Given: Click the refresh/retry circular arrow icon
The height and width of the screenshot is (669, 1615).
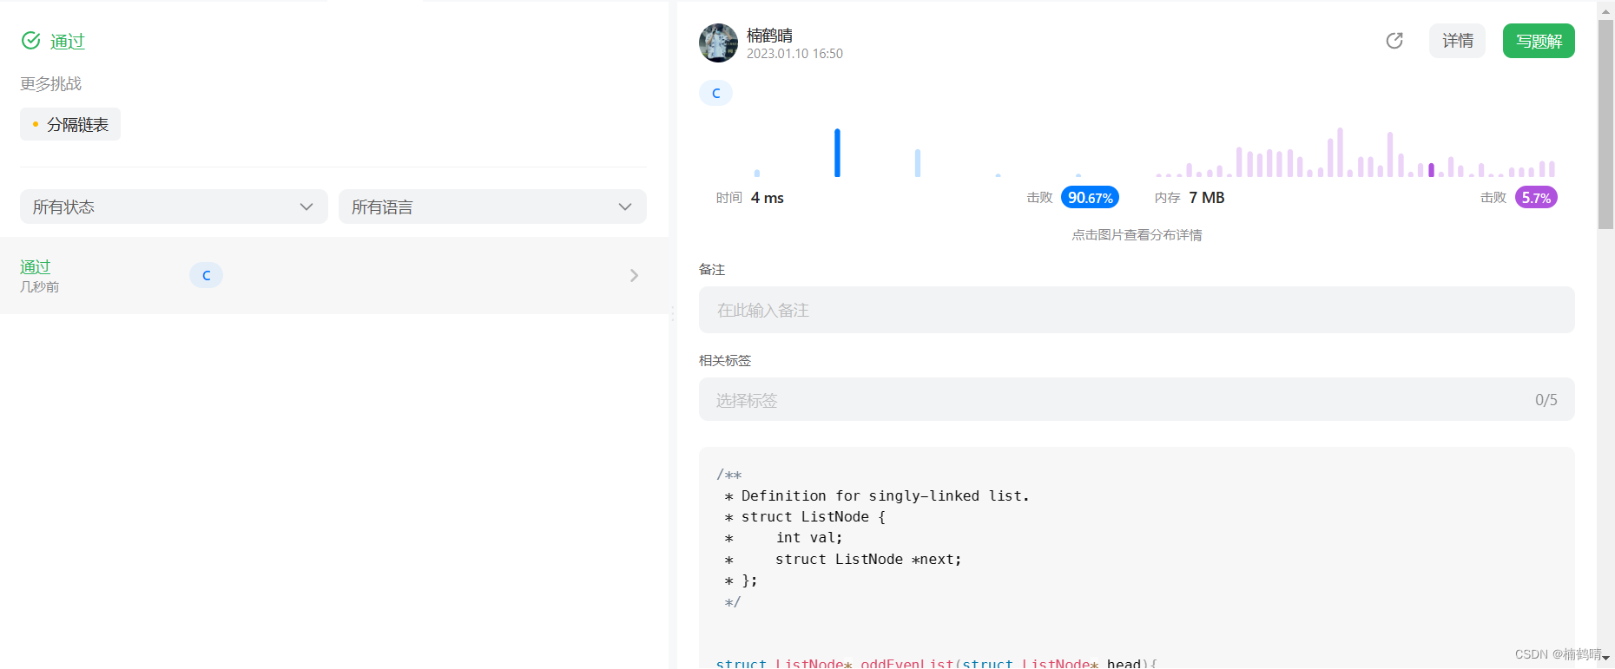Looking at the screenshot, I should point(1394,41).
